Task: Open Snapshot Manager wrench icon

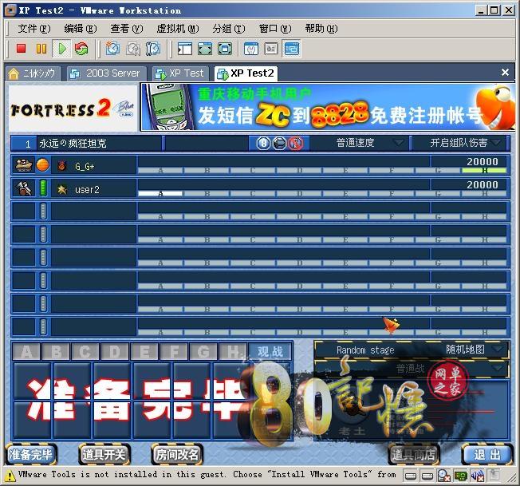Action: [x=152, y=49]
